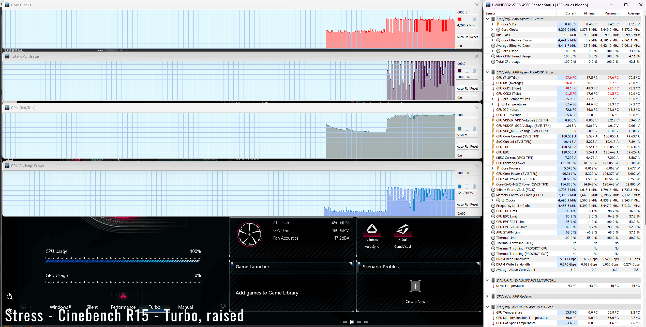Click the Armoury Crate notification bell icon
Viewport: 646px width, 327px height.
(x=9, y=297)
